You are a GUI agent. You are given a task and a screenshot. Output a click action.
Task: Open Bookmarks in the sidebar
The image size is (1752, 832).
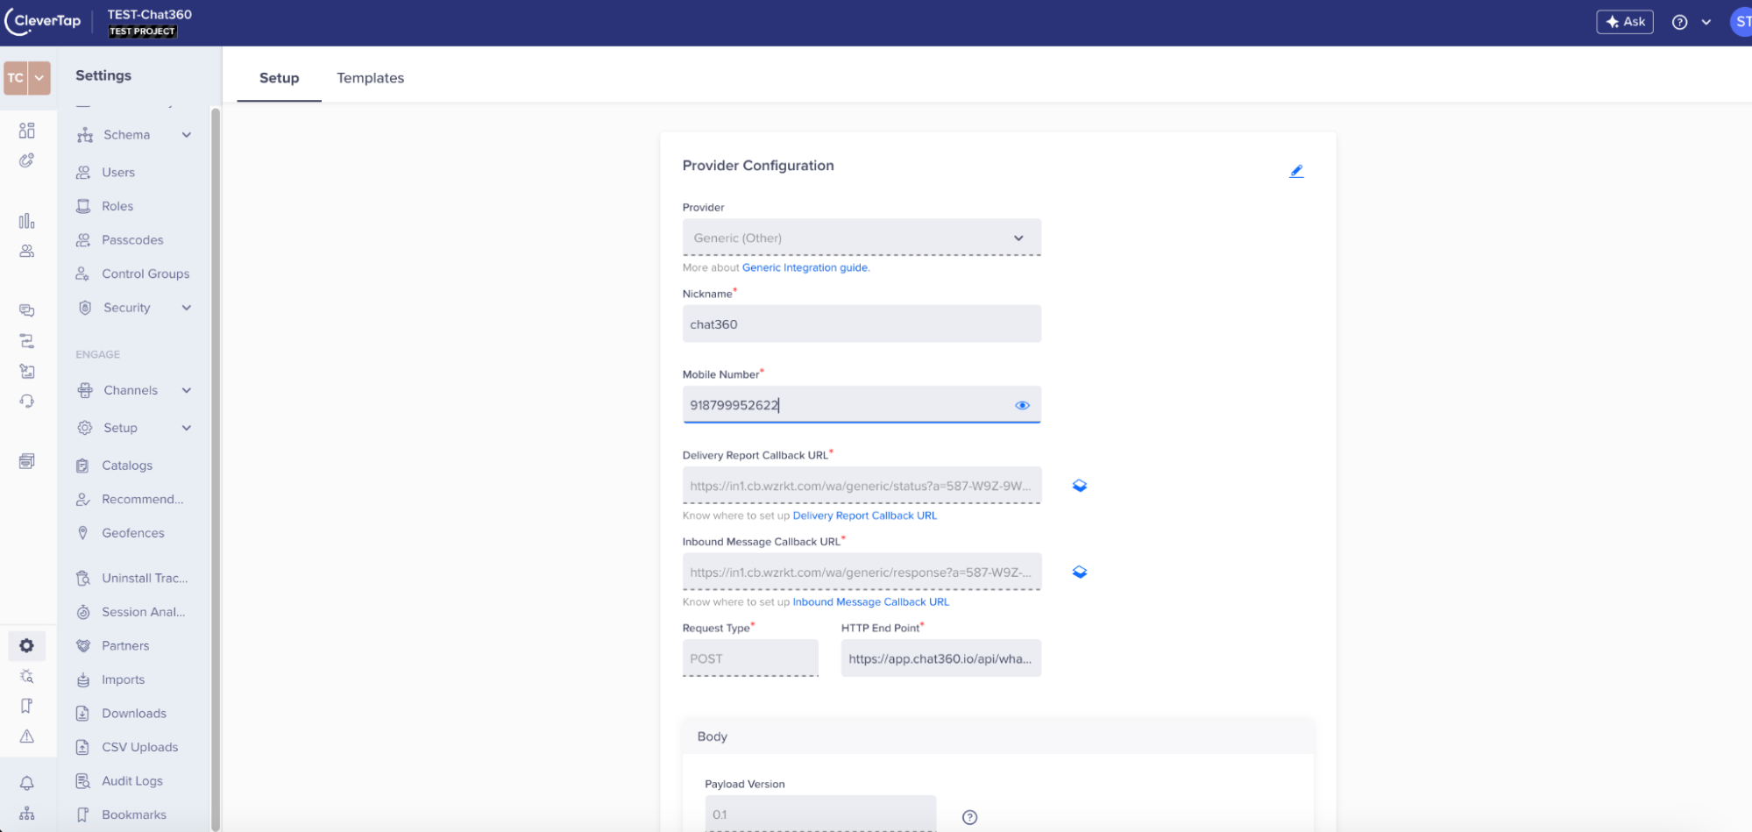134,814
